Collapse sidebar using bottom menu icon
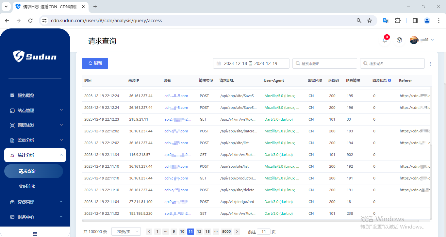This screenshot has height=237, width=446. [35, 233]
